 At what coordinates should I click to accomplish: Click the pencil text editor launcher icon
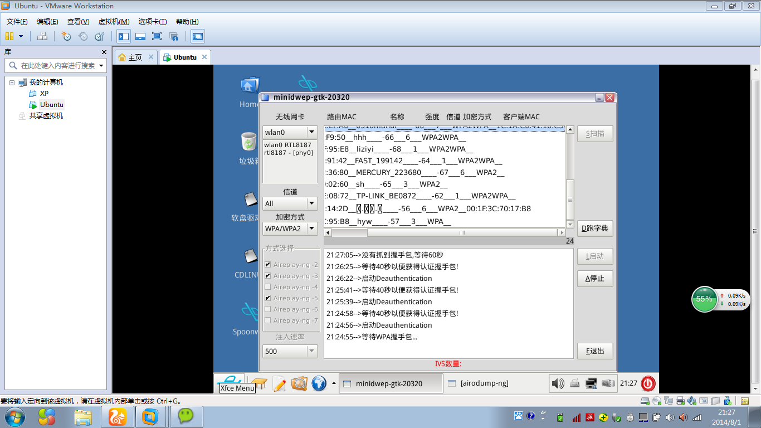[280, 383]
